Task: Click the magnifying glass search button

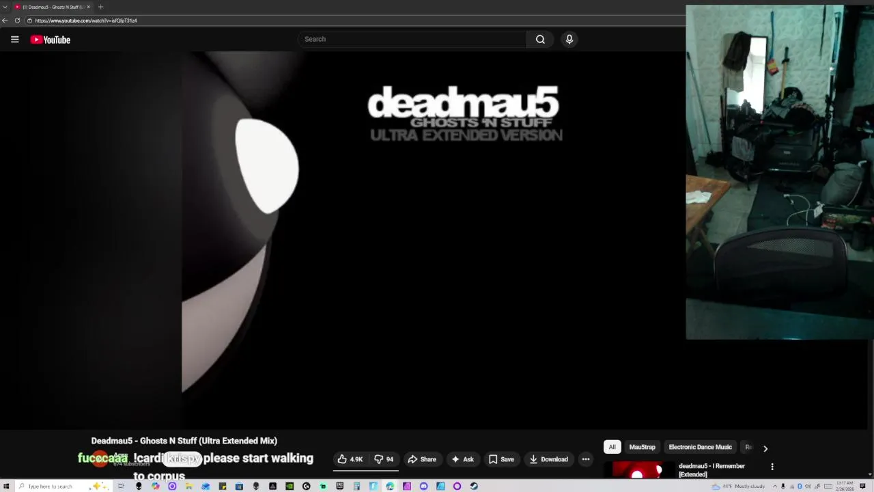Action: (x=540, y=39)
